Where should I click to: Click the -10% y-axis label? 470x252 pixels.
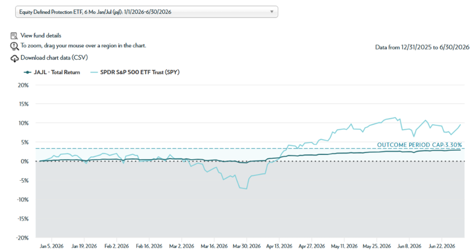[x=23, y=200]
